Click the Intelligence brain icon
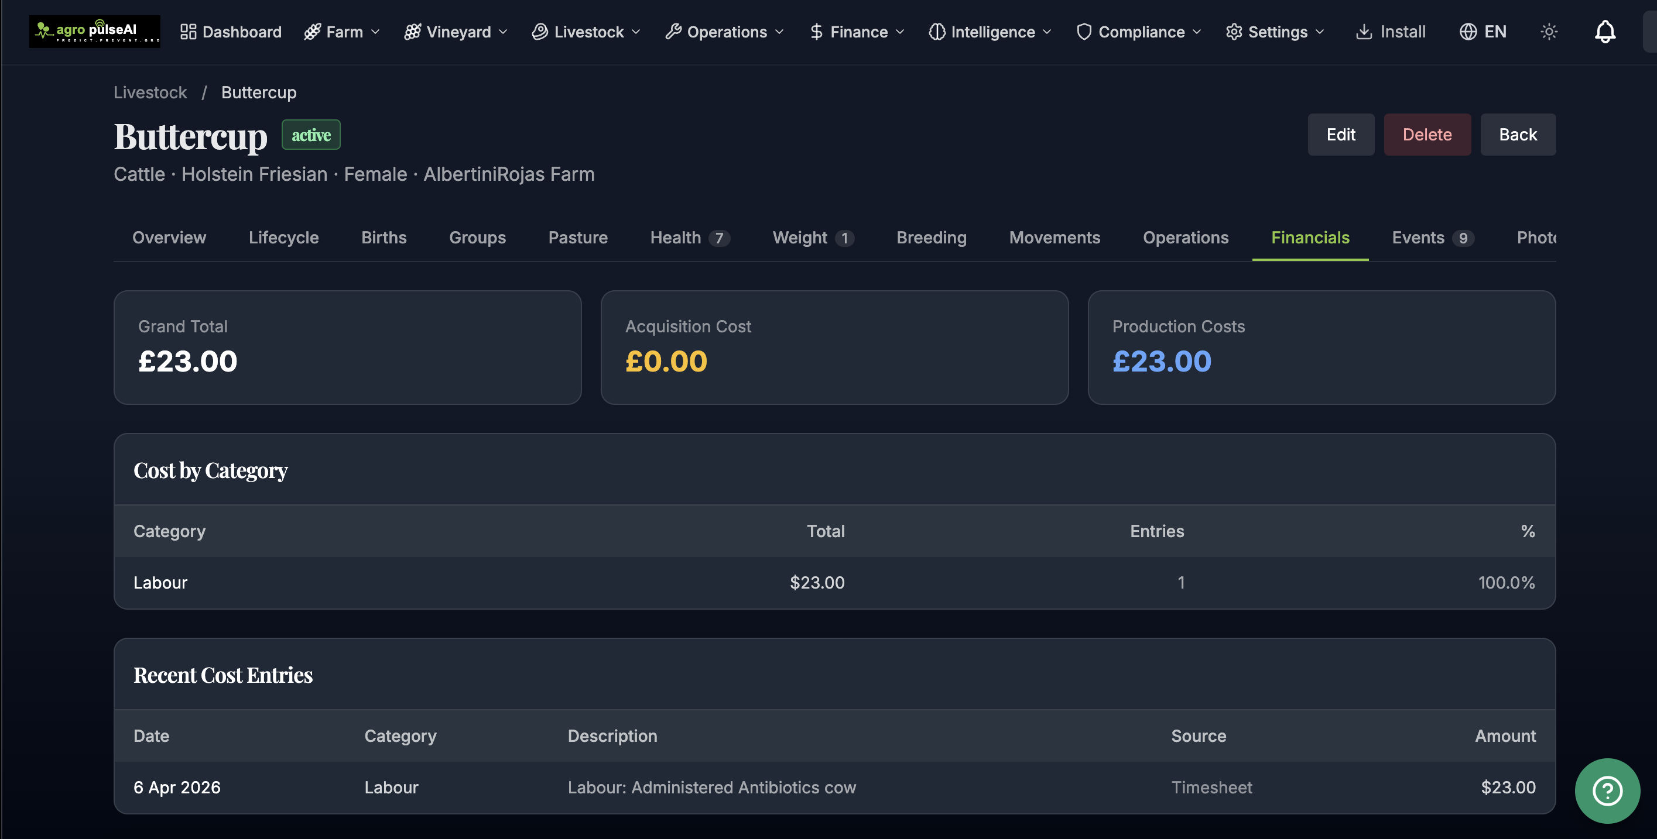This screenshot has height=839, width=1657. 937,32
